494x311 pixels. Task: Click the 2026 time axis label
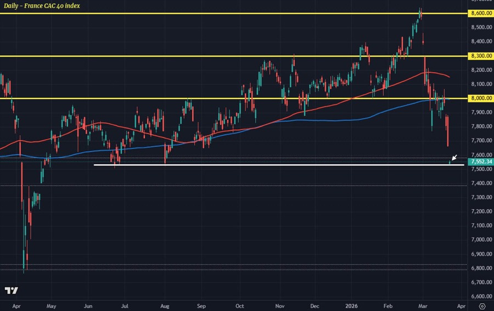tap(352, 306)
